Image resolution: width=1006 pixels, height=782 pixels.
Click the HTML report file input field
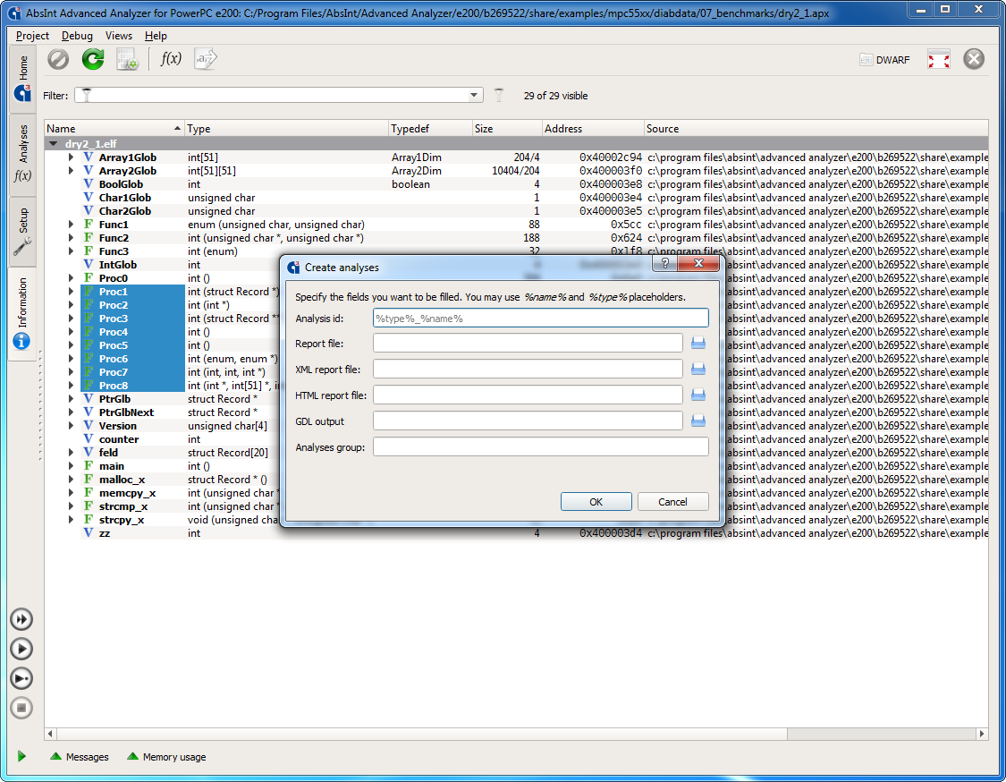click(x=528, y=395)
